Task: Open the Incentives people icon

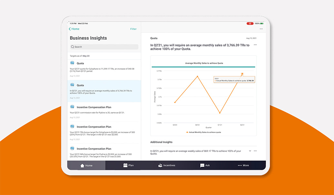Action: (160, 165)
